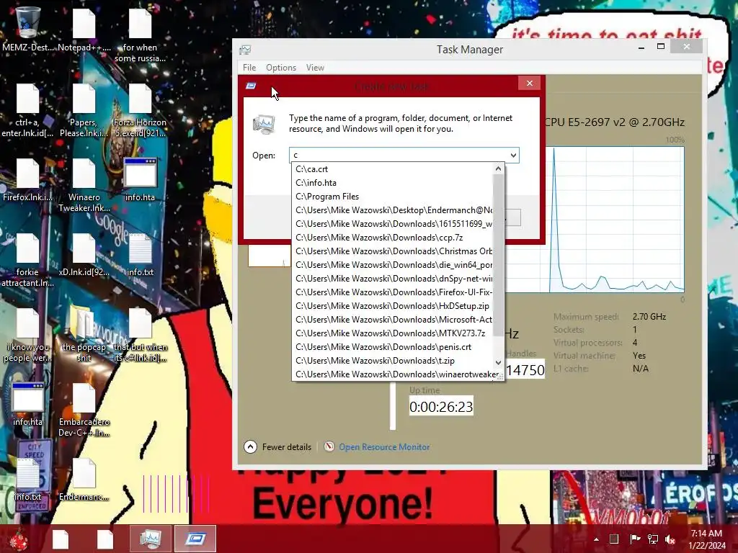This screenshot has height=553, width=738.
Task: Click the network tray icon
Action: (x=653, y=539)
